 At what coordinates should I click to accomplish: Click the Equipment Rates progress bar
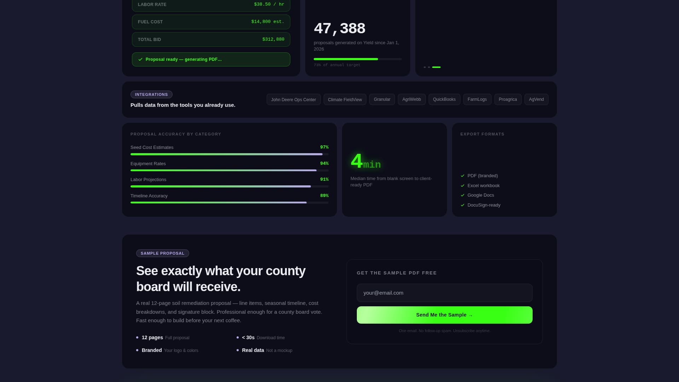click(230, 170)
